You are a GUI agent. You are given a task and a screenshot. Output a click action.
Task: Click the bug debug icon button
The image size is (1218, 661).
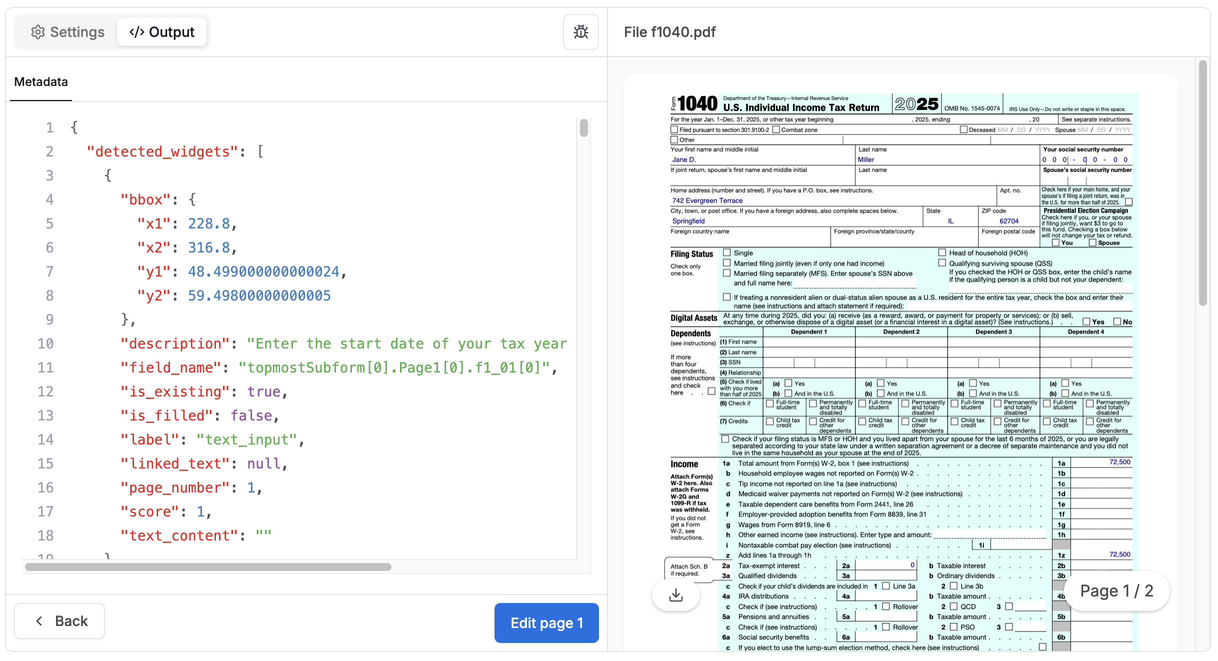pyautogui.click(x=580, y=32)
